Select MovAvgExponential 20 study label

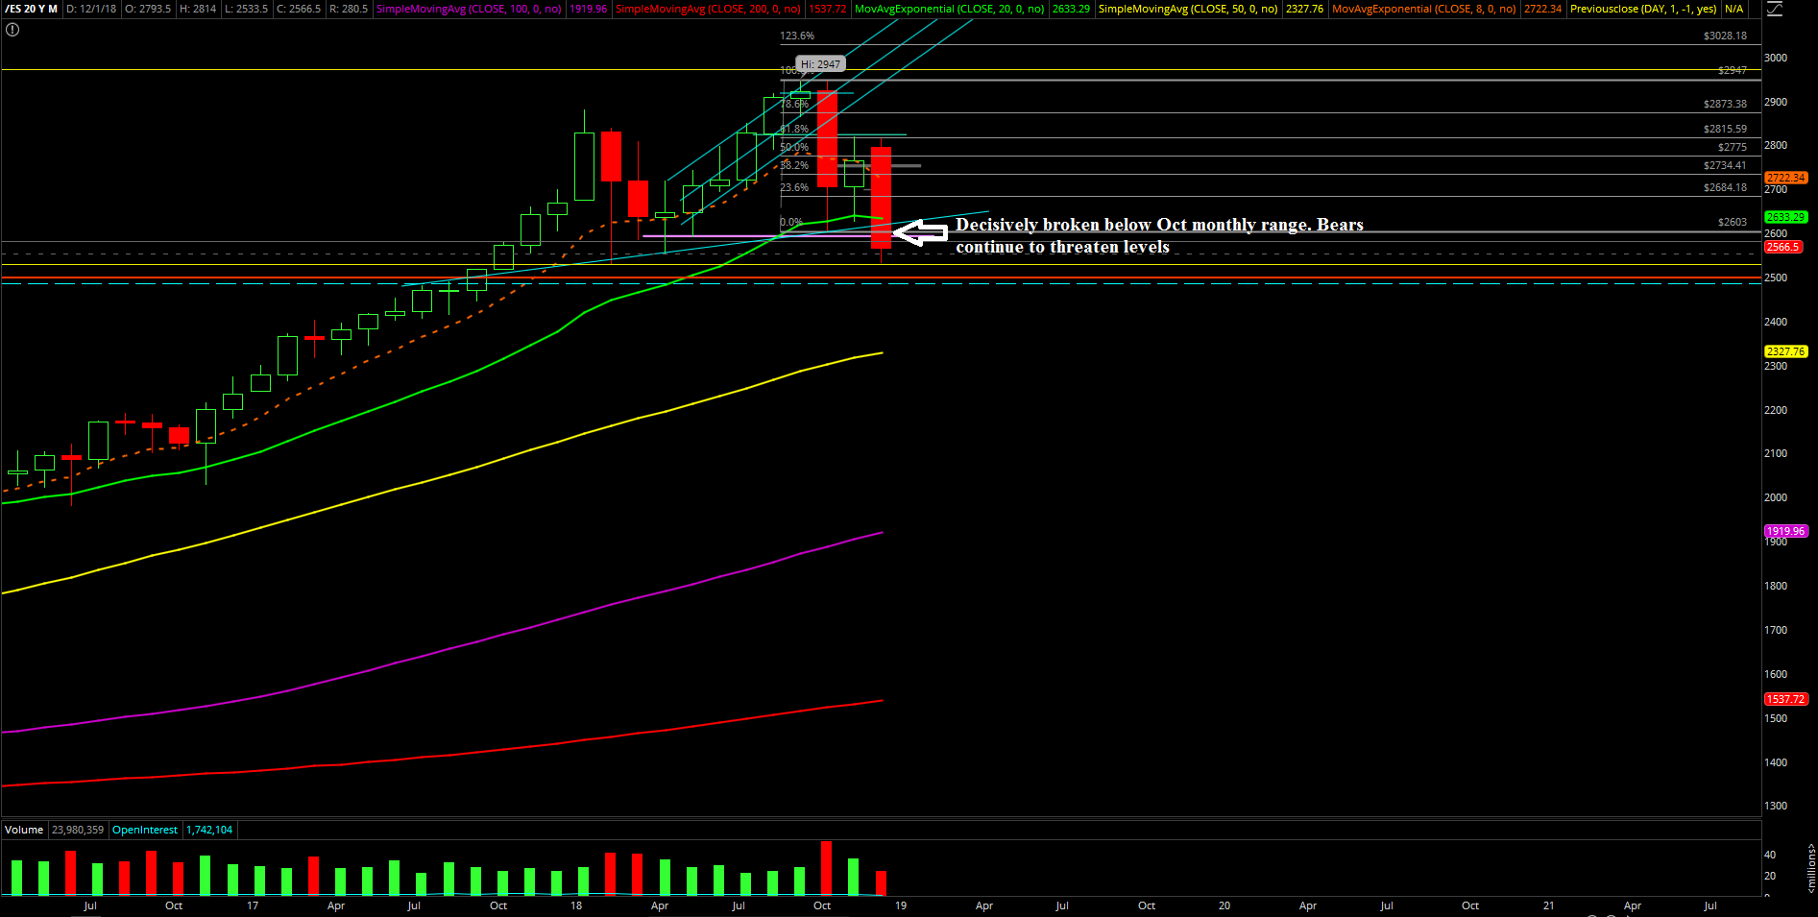tap(949, 9)
